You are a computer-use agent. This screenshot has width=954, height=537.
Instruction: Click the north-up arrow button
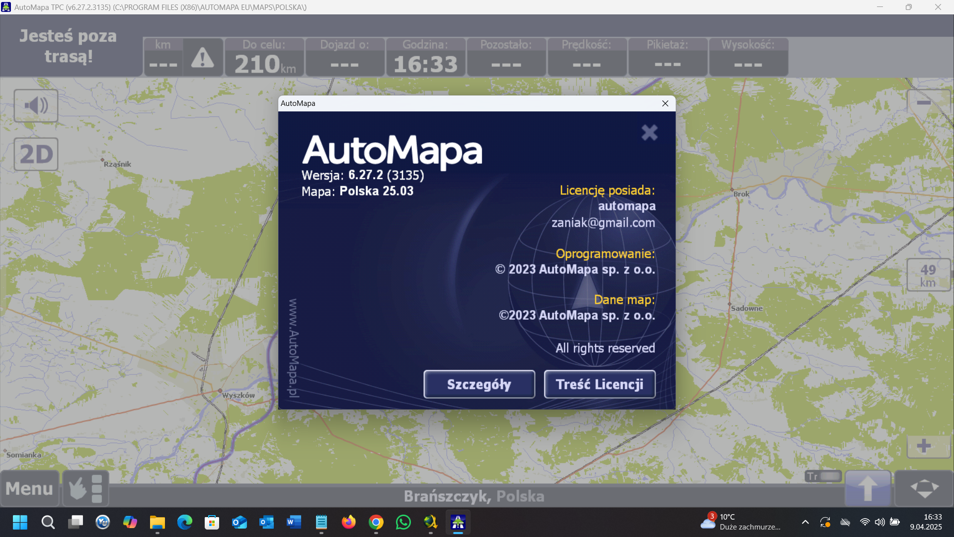[x=868, y=488]
